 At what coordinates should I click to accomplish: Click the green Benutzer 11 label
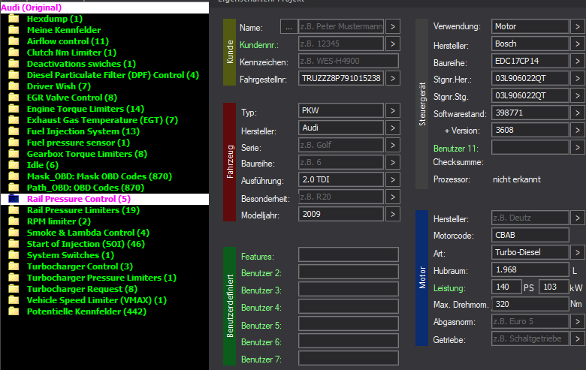pos(455,148)
